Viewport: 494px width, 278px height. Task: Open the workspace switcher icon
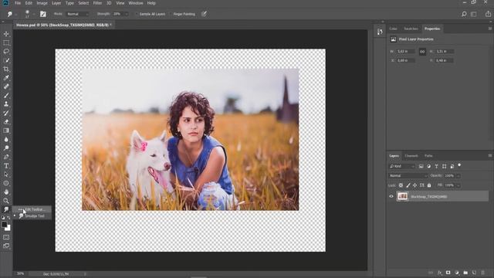tap(473, 14)
